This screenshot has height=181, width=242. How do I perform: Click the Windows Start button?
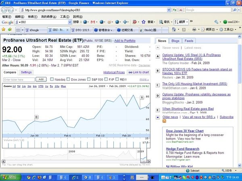pos(10,177)
